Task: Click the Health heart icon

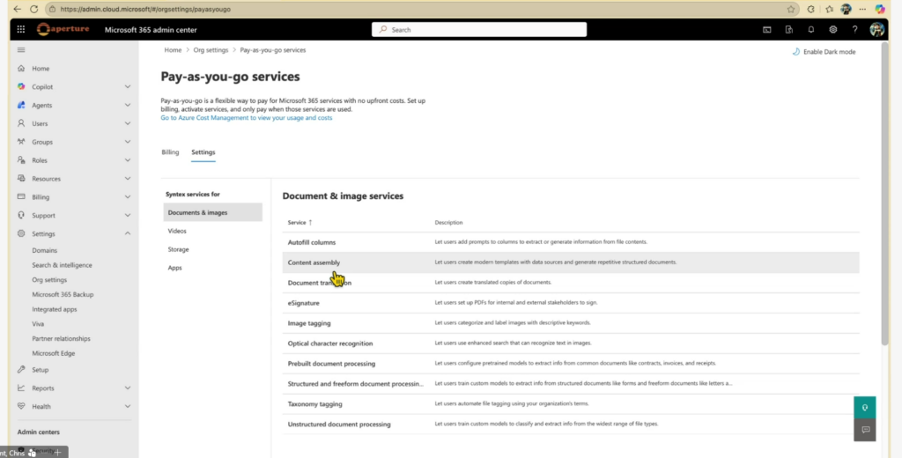Action: (x=21, y=406)
